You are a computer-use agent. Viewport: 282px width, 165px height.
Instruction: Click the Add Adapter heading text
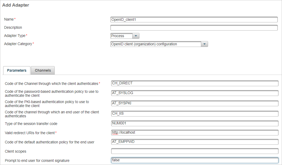pos(16,5)
